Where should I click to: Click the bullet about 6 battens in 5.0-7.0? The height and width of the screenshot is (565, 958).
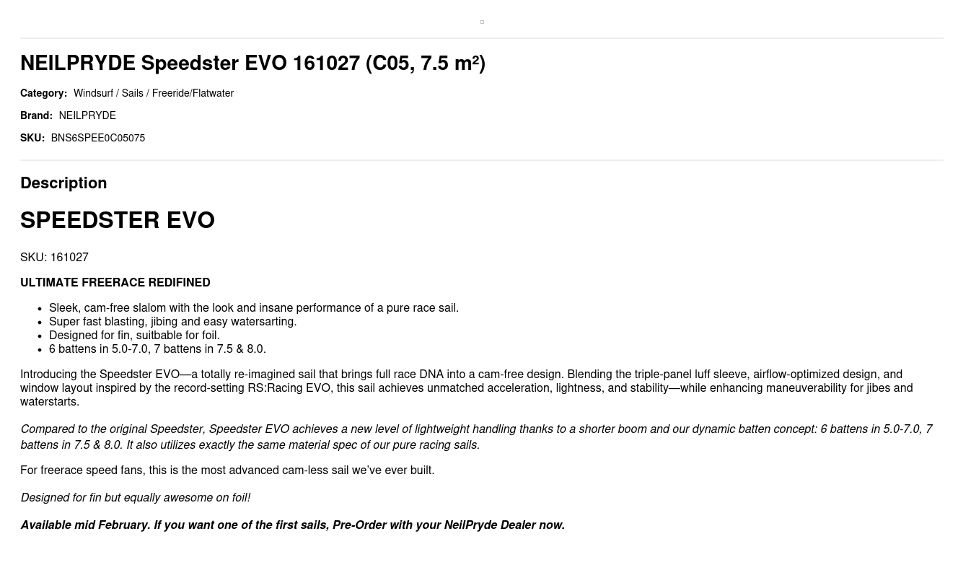pyautogui.click(x=157, y=349)
